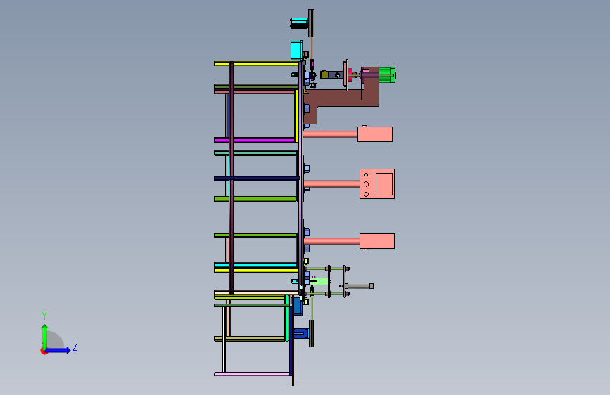Select the topmost salmon box
610x395 pixels.
[374, 134]
